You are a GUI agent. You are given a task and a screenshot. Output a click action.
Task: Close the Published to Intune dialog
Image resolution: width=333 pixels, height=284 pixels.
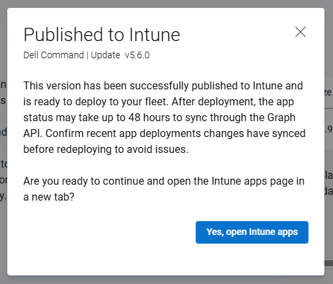300,32
